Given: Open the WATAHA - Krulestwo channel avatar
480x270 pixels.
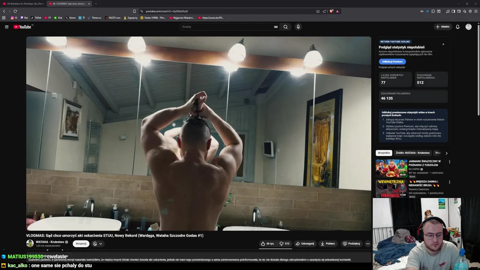Looking at the screenshot, I should click(30, 243).
